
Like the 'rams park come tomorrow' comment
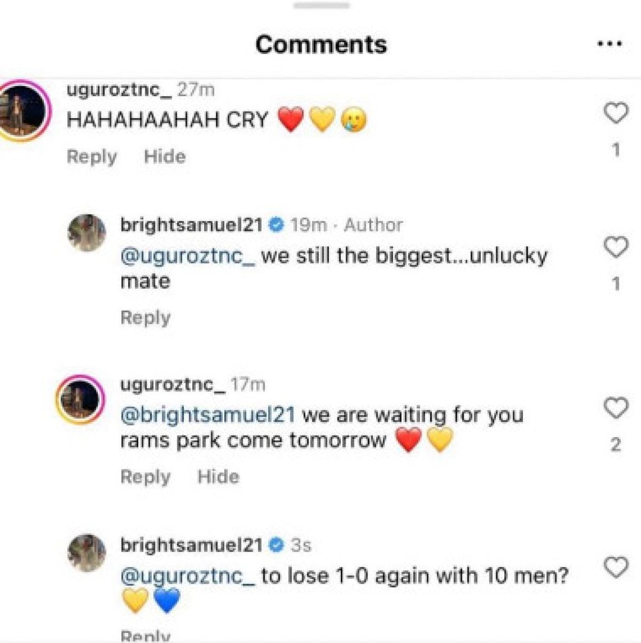point(615,408)
